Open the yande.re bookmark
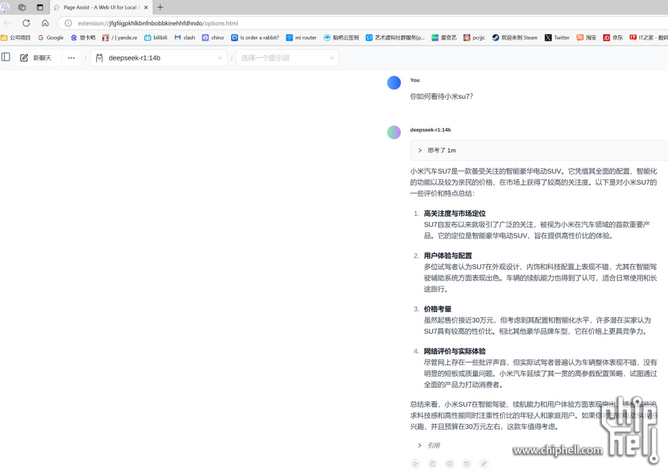Viewport: 668px width, 474px height. 120,37
